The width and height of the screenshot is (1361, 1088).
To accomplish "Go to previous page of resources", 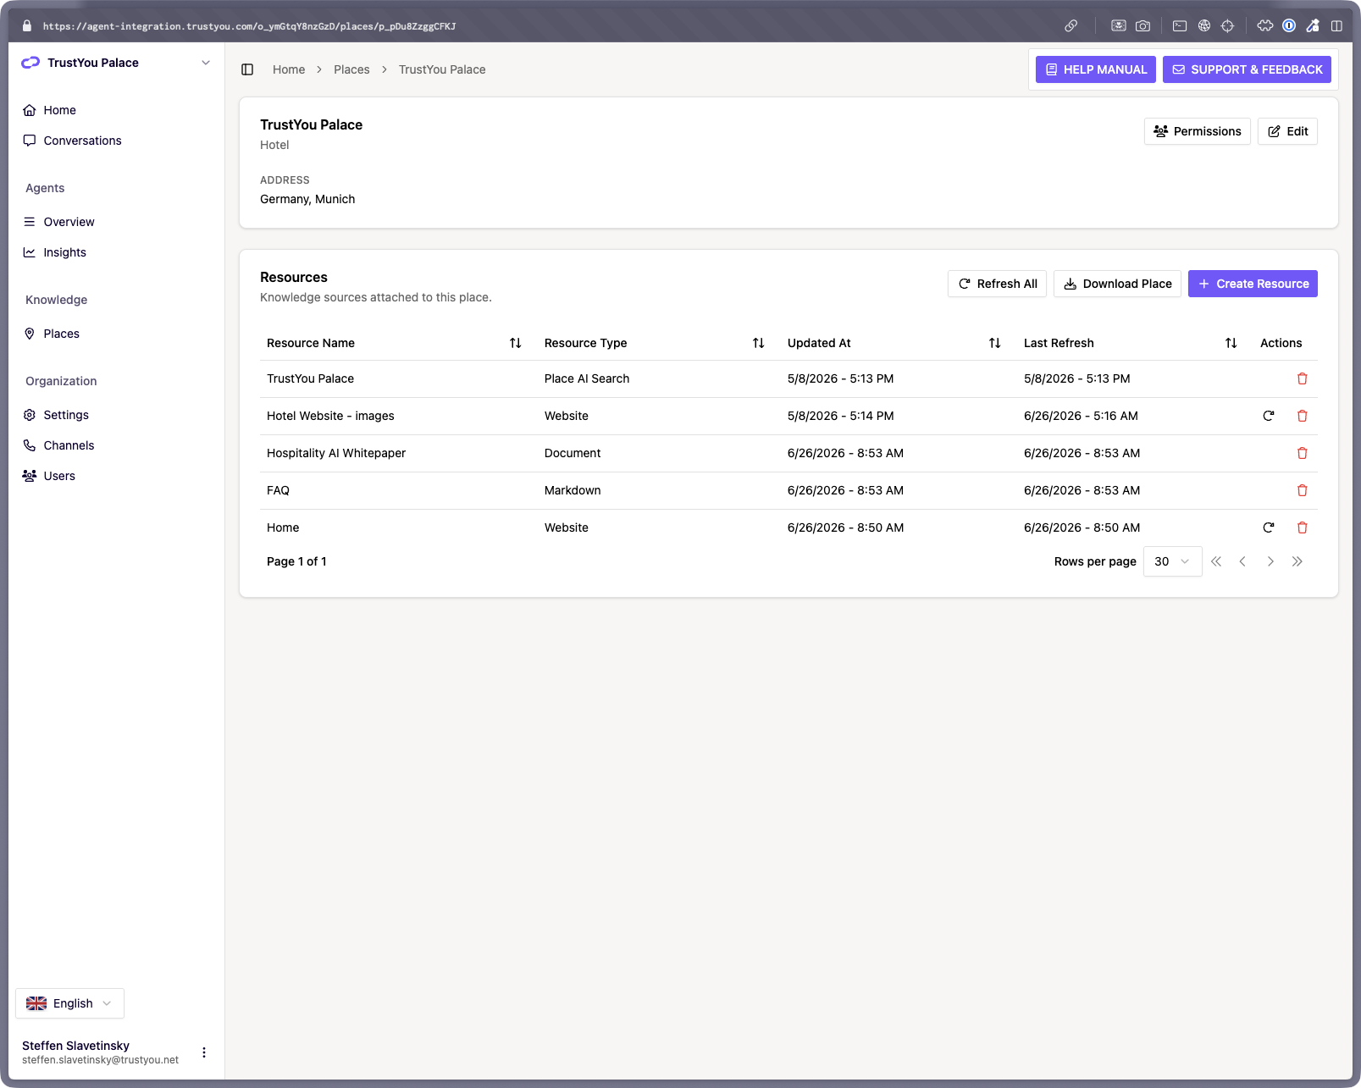I will point(1242,561).
